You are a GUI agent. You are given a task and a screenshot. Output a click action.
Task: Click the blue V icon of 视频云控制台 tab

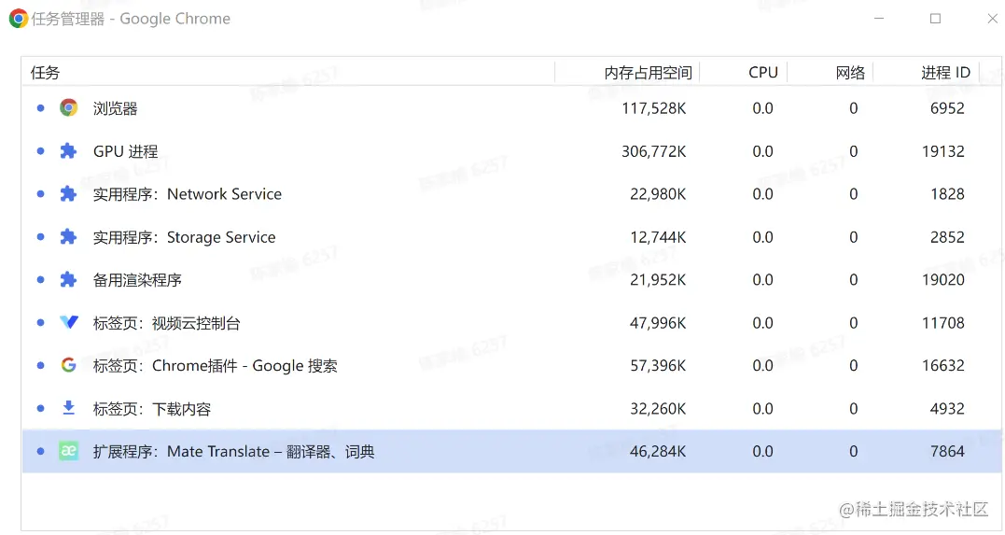click(68, 322)
